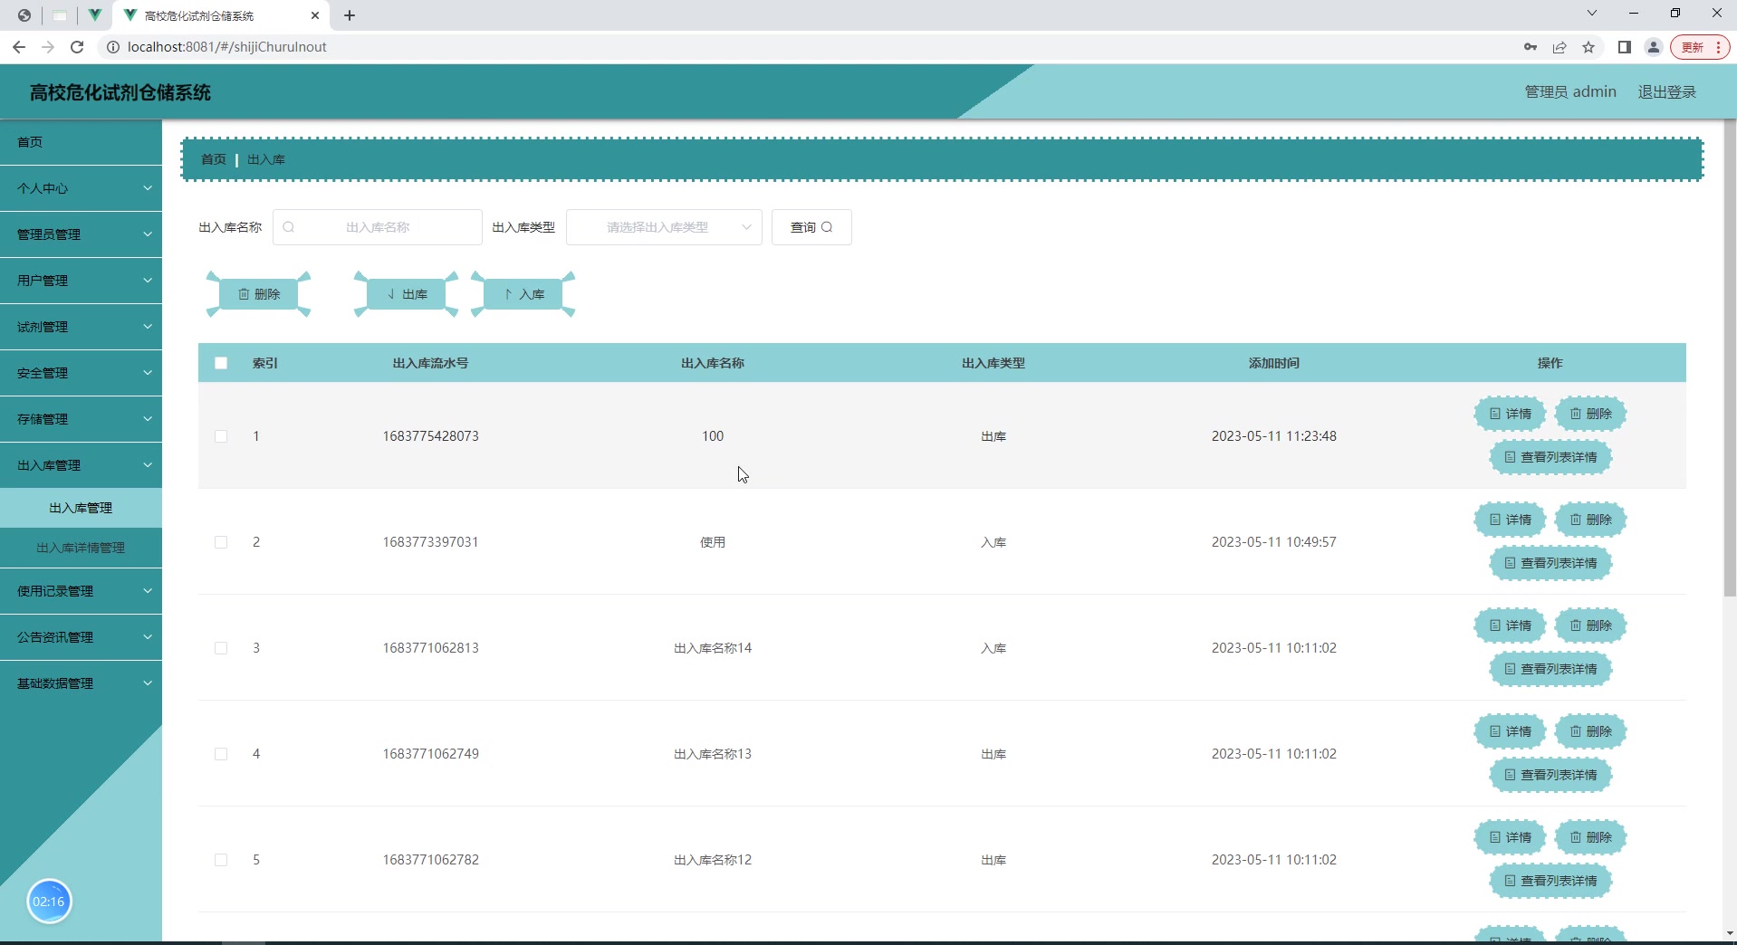Open the browser profile avatar icon
The image size is (1737, 945).
pos(1654,47)
